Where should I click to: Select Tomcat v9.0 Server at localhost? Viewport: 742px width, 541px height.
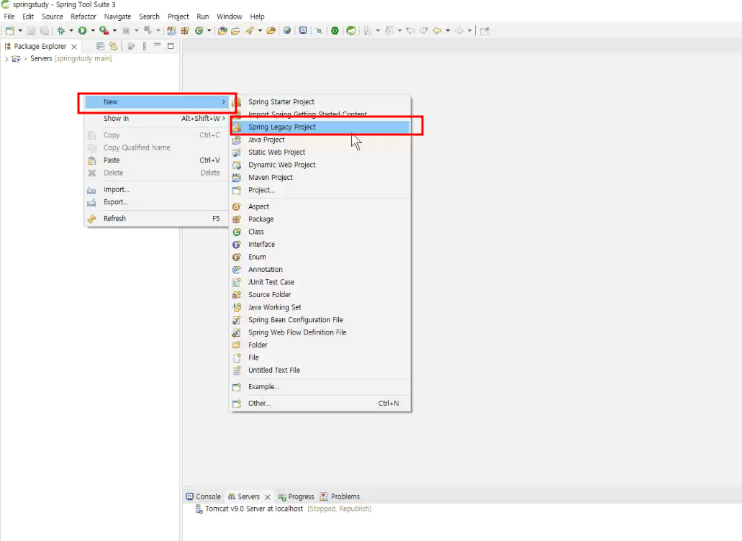(284, 509)
